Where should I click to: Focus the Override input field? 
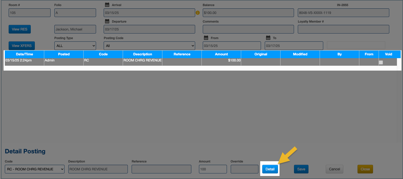[244, 169]
